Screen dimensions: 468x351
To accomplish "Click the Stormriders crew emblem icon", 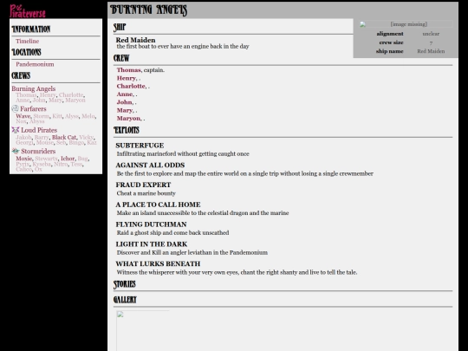I will point(16,151).
